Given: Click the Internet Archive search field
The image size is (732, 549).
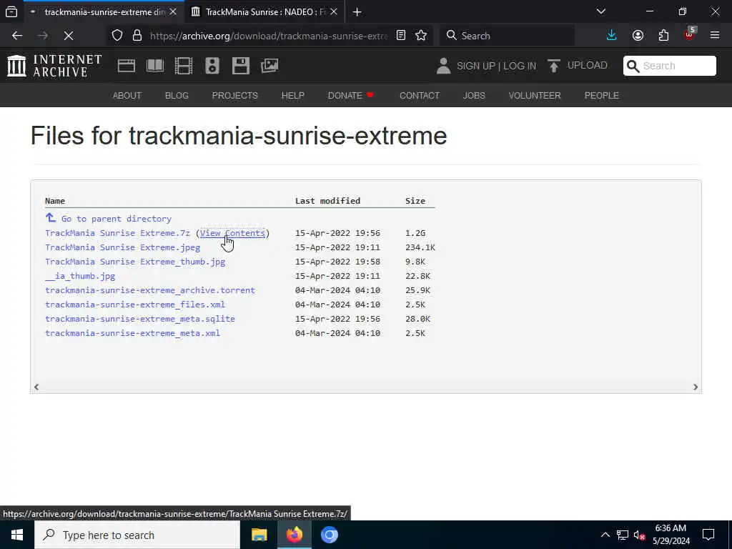Looking at the screenshot, I should (x=669, y=66).
